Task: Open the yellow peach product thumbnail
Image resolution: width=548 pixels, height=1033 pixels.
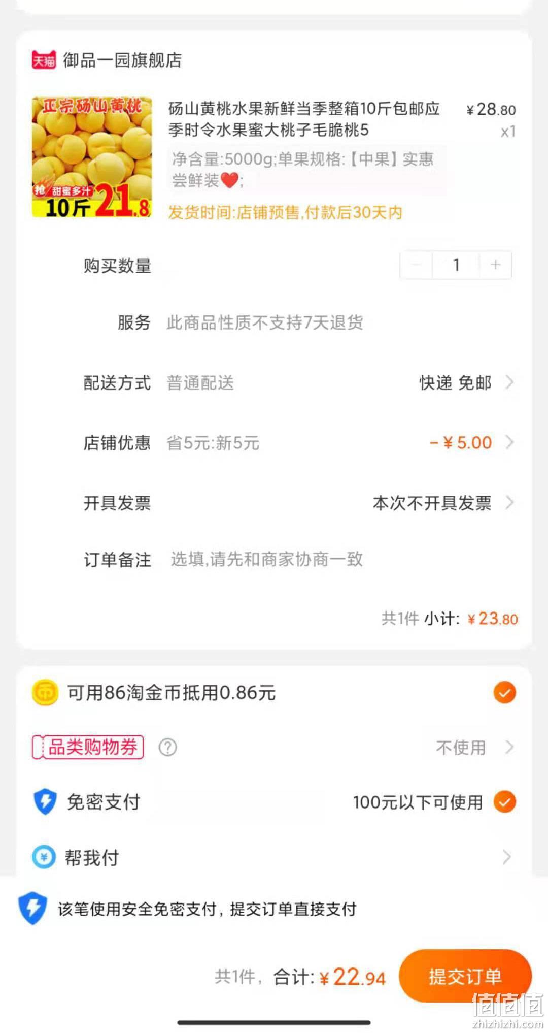Action: pyautogui.click(x=92, y=157)
